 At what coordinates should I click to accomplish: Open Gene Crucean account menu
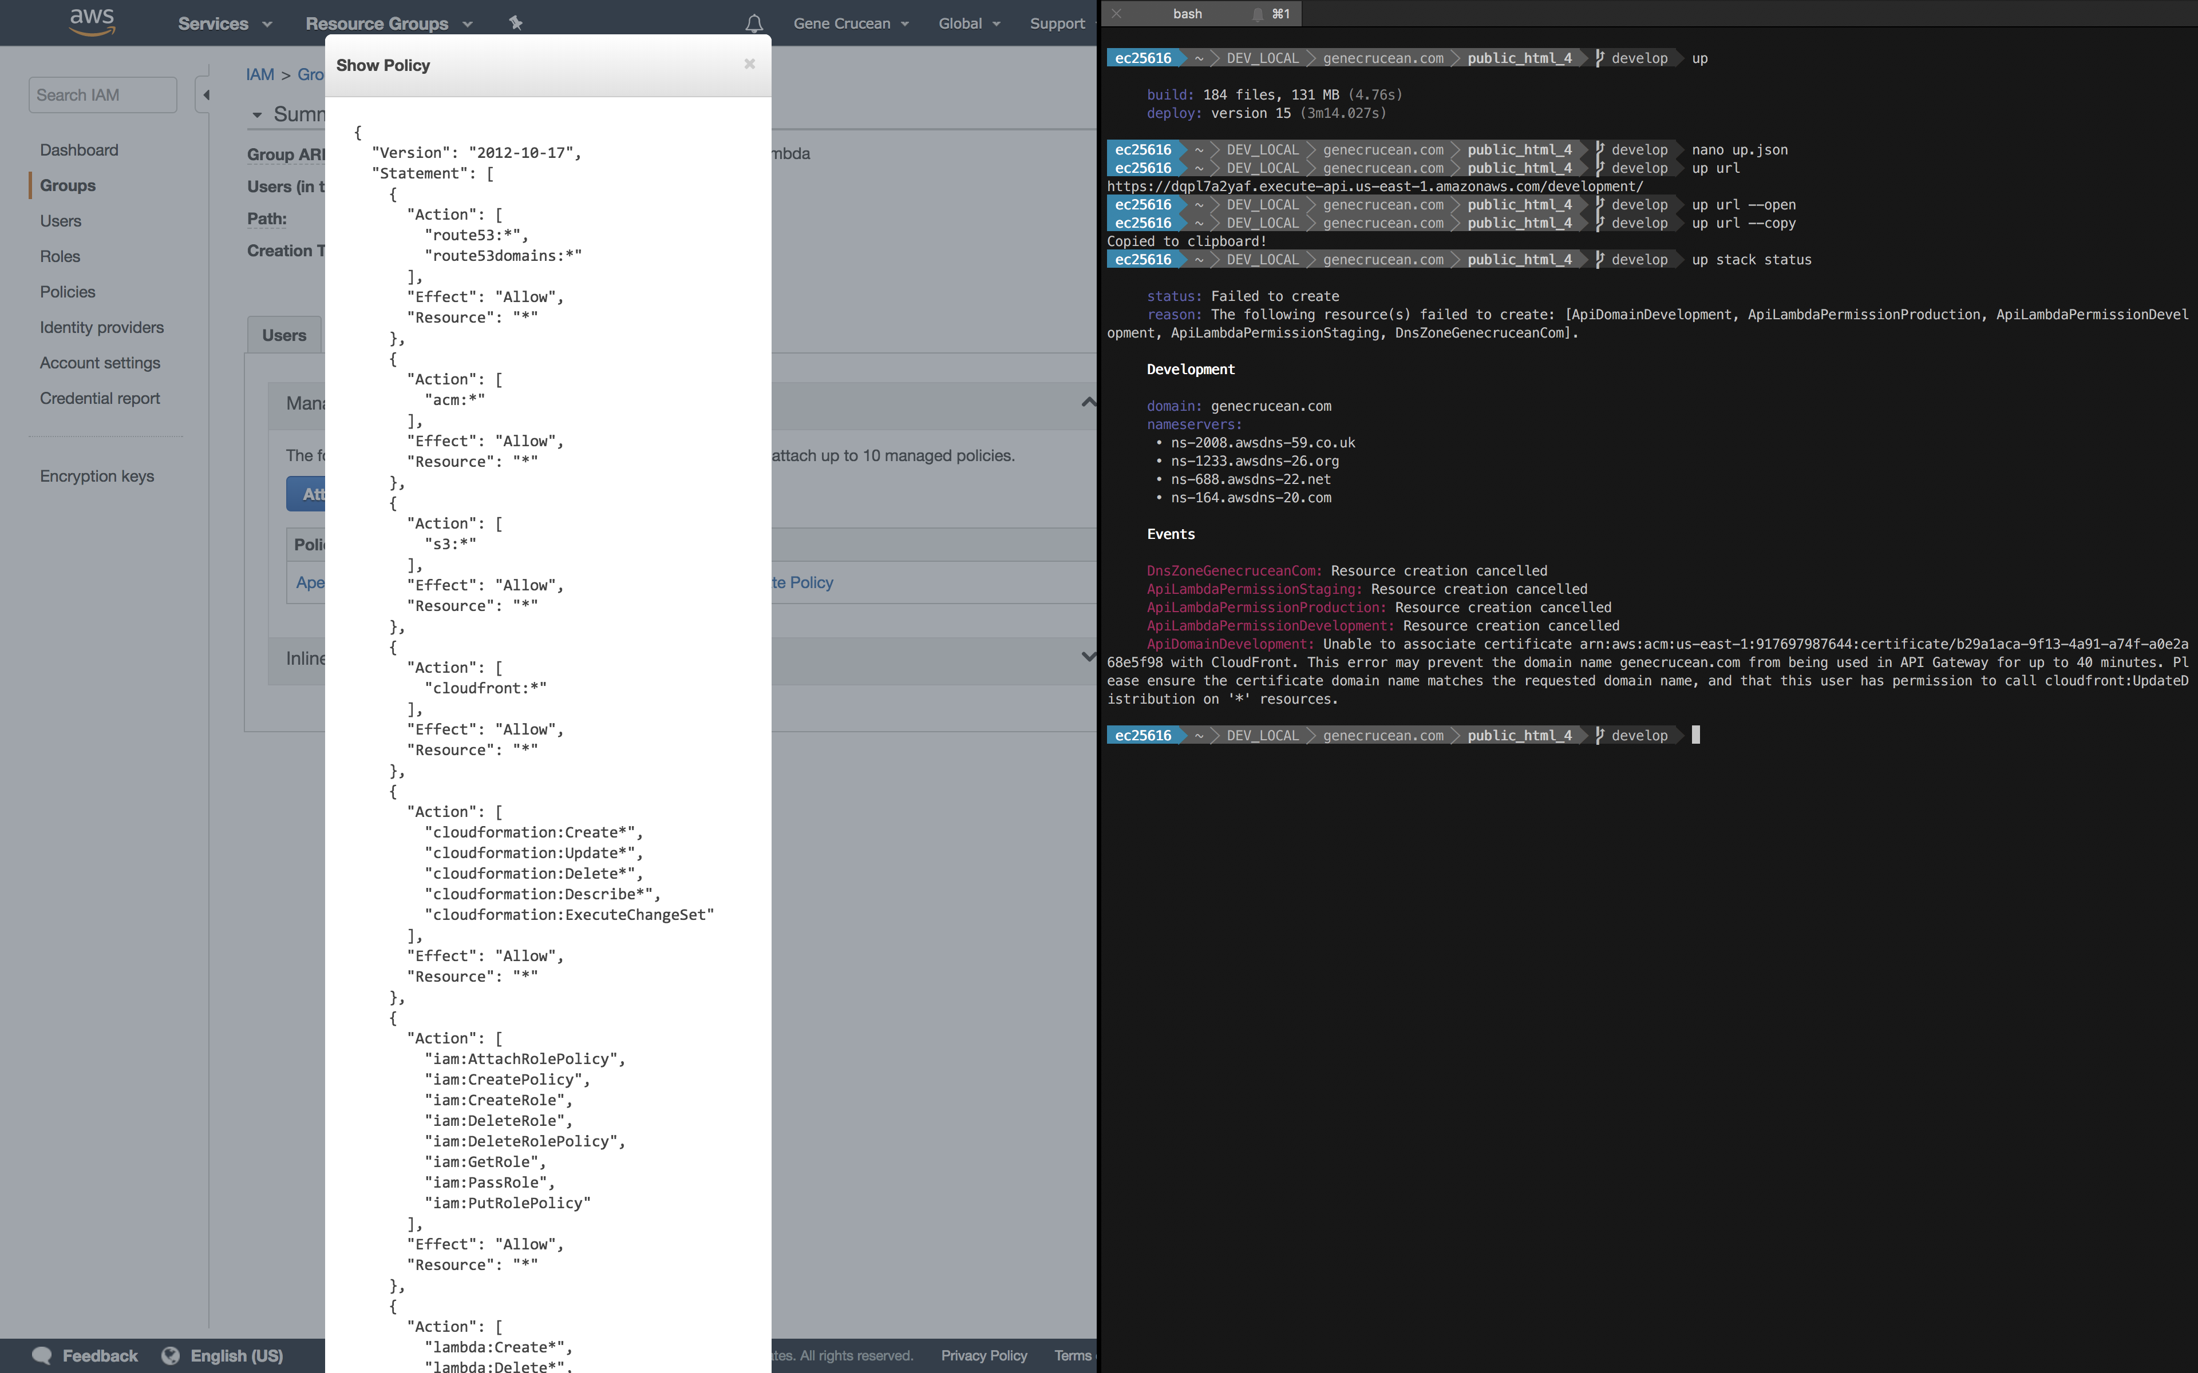coord(851,23)
